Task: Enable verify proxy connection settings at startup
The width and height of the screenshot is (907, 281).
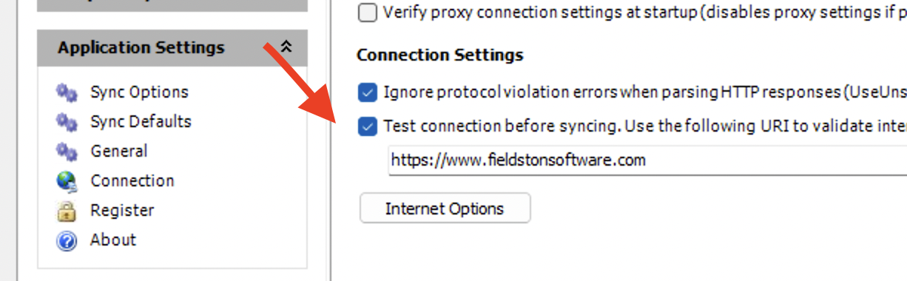Action: click(367, 13)
